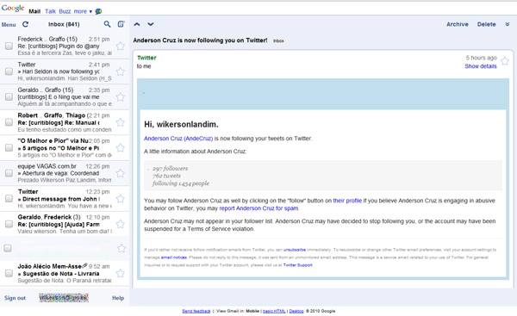517x316 pixels.
Task: Open email 'Re: [curitiblogs] [Ajuda] Farm'
Action: pyautogui.click(x=59, y=225)
